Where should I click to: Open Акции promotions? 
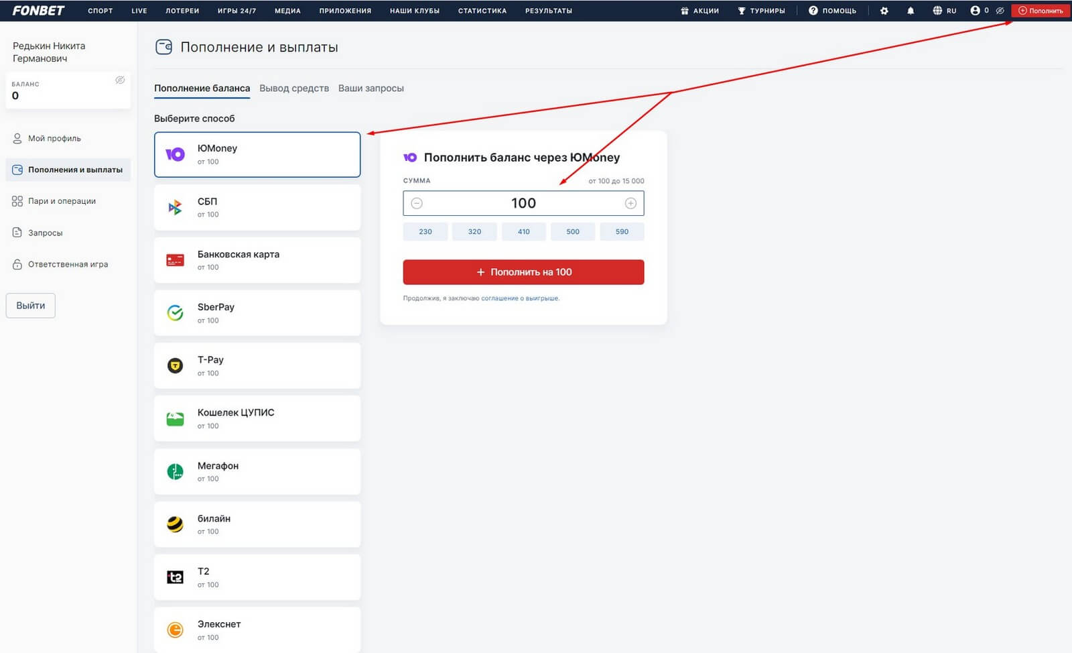point(699,11)
